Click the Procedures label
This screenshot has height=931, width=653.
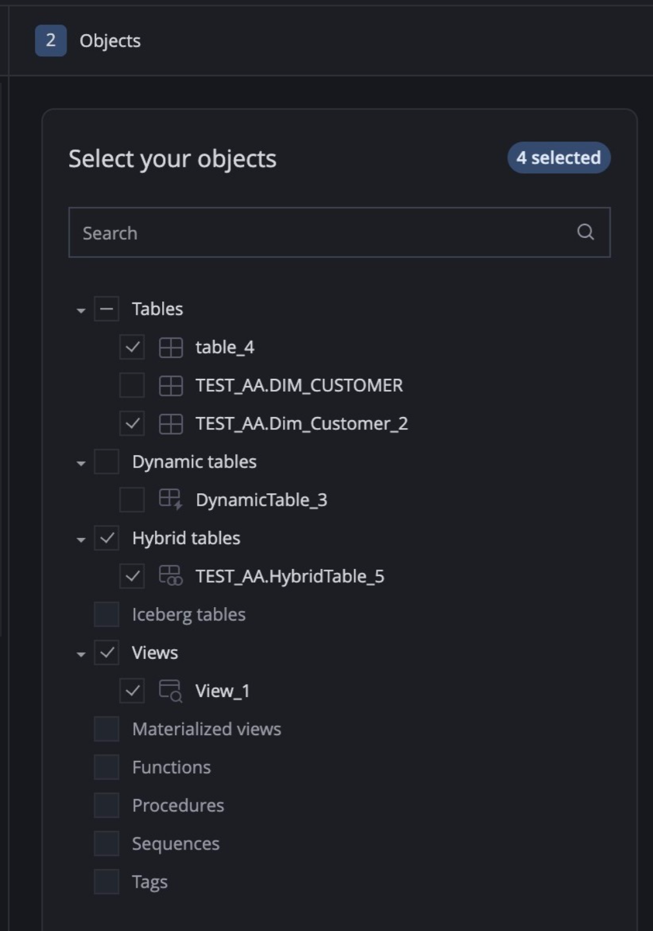(x=178, y=805)
